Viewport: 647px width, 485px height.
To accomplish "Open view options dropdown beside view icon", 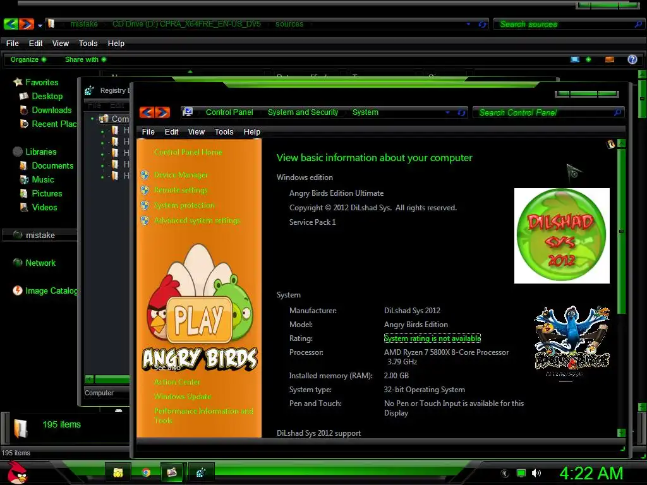I will [588, 59].
